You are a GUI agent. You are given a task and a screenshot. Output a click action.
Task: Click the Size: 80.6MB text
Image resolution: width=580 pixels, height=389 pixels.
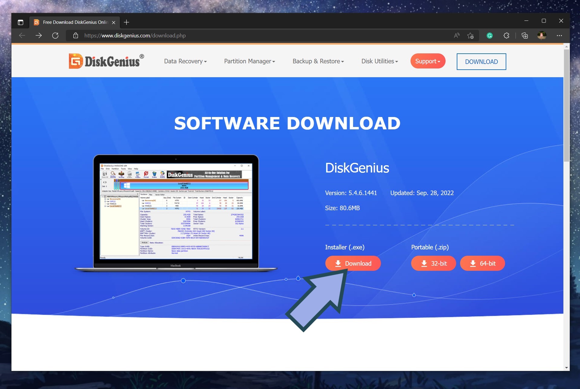(x=342, y=208)
